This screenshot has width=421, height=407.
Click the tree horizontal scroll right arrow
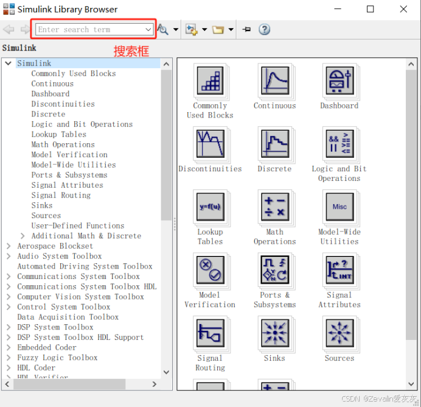155,384
